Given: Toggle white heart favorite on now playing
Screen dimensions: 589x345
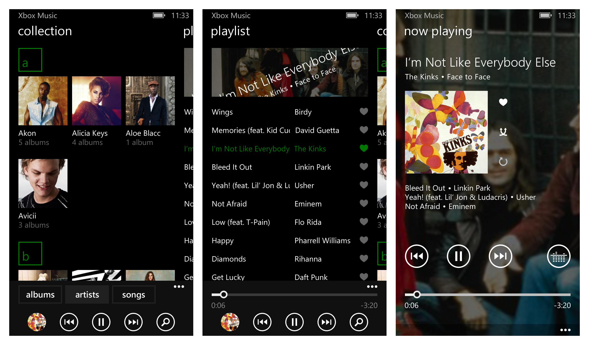Looking at the screenshot, I should pos(503,102).
